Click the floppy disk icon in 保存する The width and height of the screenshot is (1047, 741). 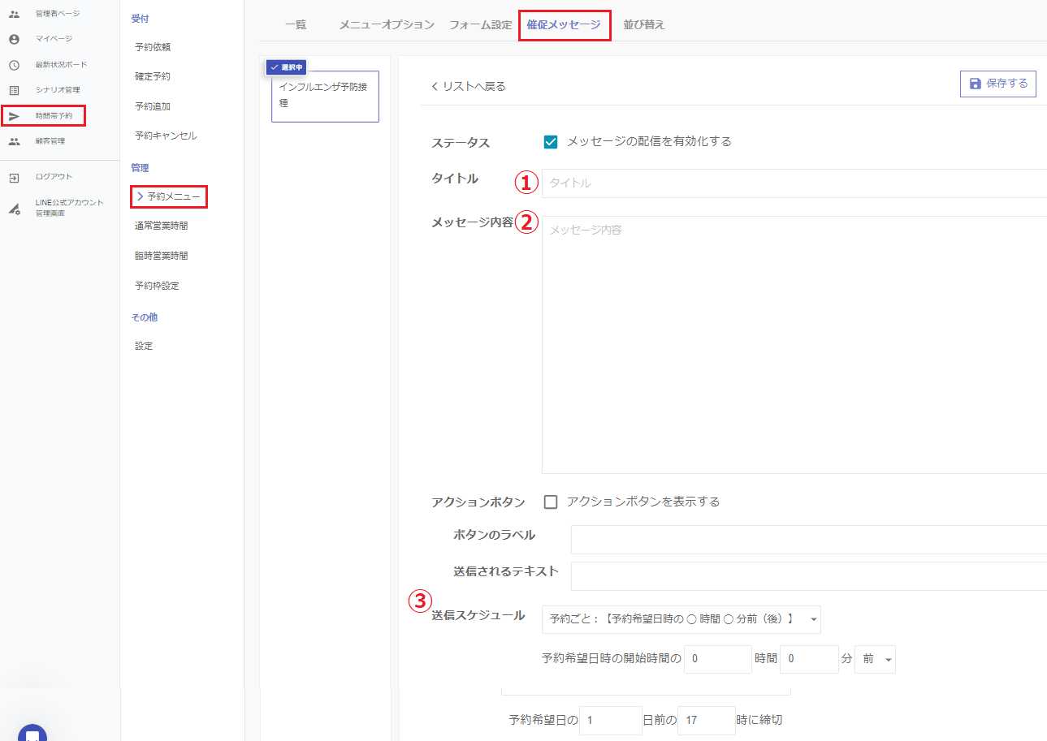click(x=976, y=84)
